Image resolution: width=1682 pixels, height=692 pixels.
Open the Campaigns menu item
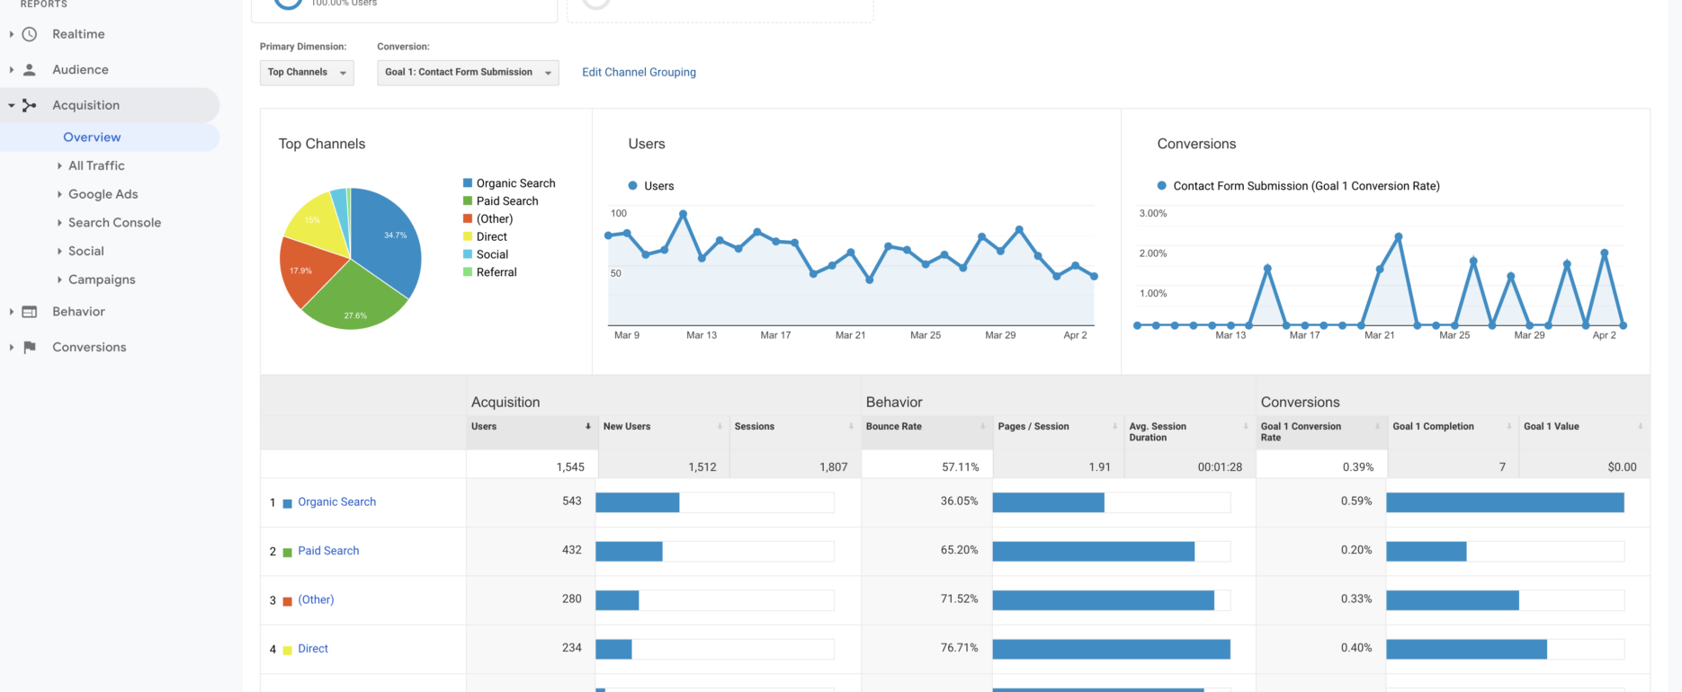[102, 279]
